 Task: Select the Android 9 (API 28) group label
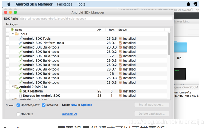point(33,87)
